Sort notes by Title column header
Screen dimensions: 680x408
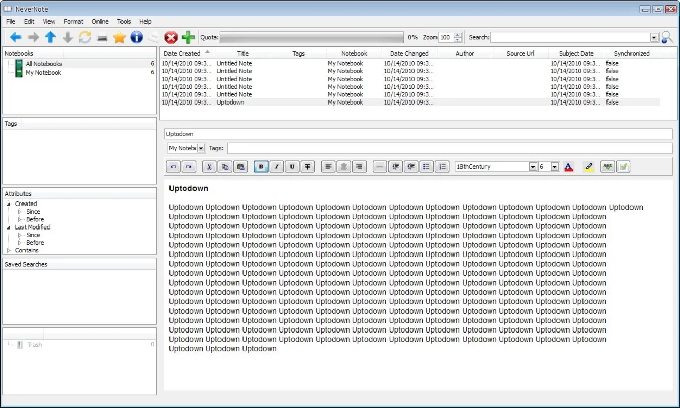(x=243, y=53)
